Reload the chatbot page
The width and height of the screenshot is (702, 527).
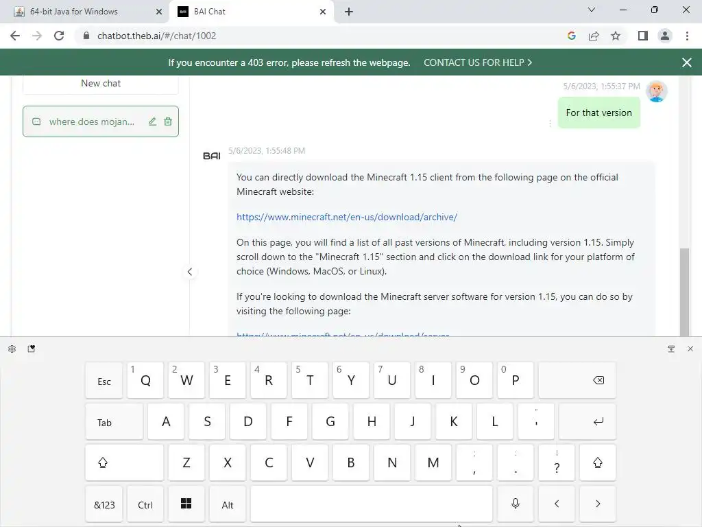(59, 36)
